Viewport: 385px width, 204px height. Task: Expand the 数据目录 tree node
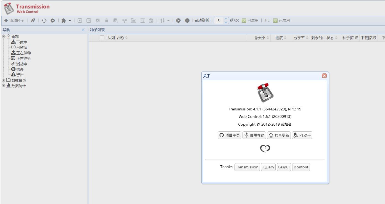(x=3, y=80)
